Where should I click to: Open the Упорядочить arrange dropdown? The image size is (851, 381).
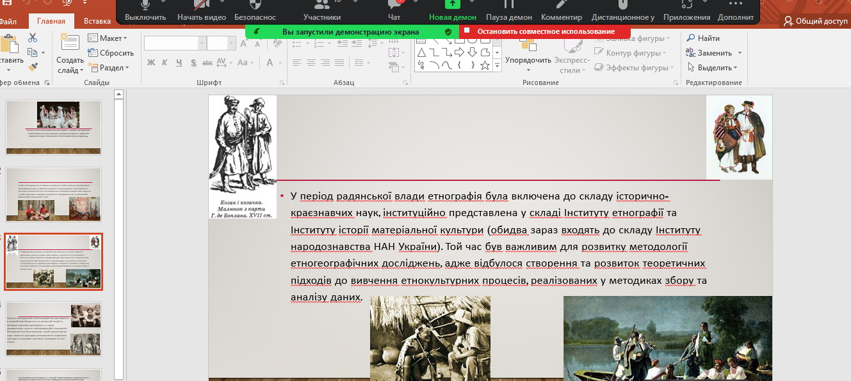coord(528,60)
